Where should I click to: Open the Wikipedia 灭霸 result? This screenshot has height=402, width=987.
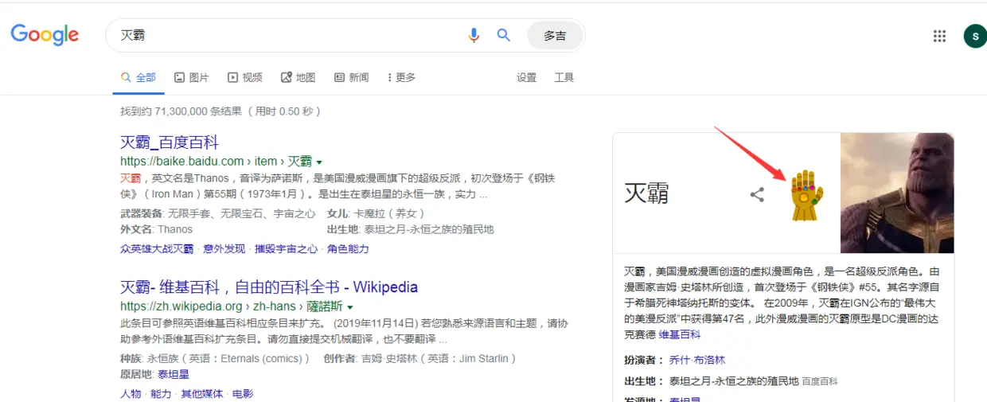[x=269, y=287]
